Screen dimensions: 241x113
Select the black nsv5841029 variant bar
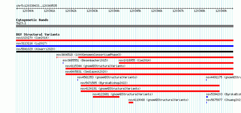125,52
